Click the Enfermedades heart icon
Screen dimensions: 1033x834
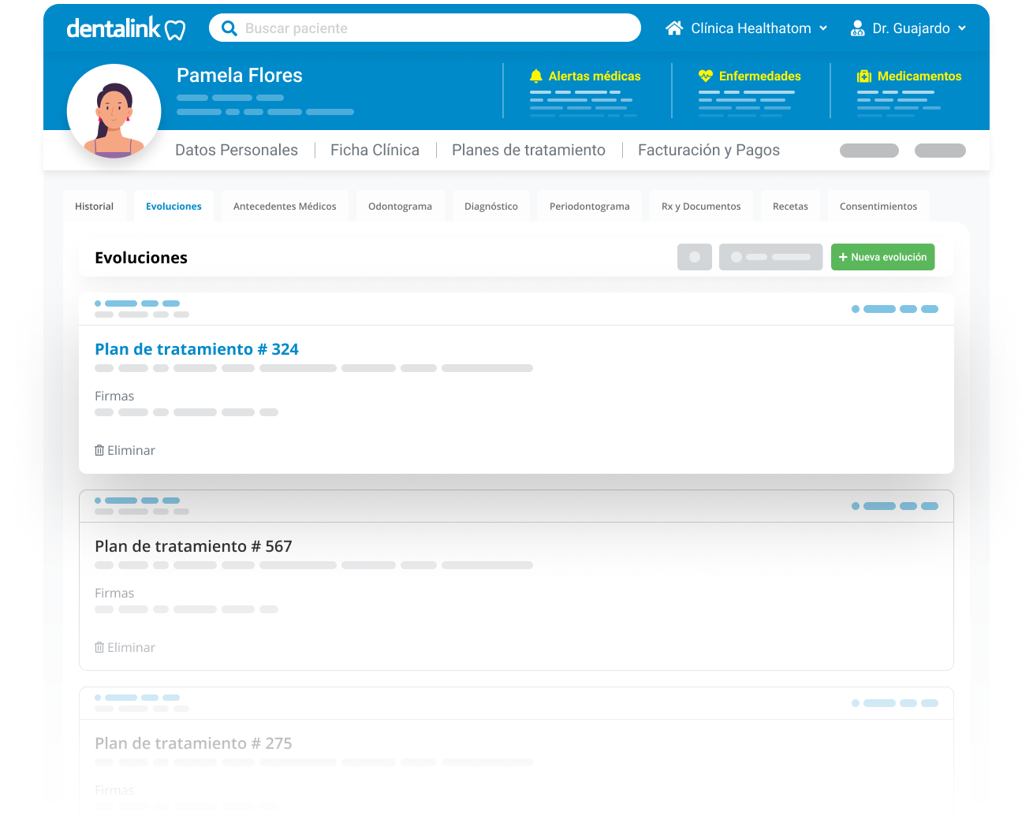click(706, 76)
